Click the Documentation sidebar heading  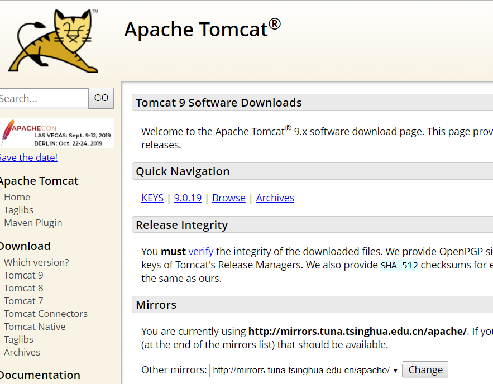click(x=40, y=375)
